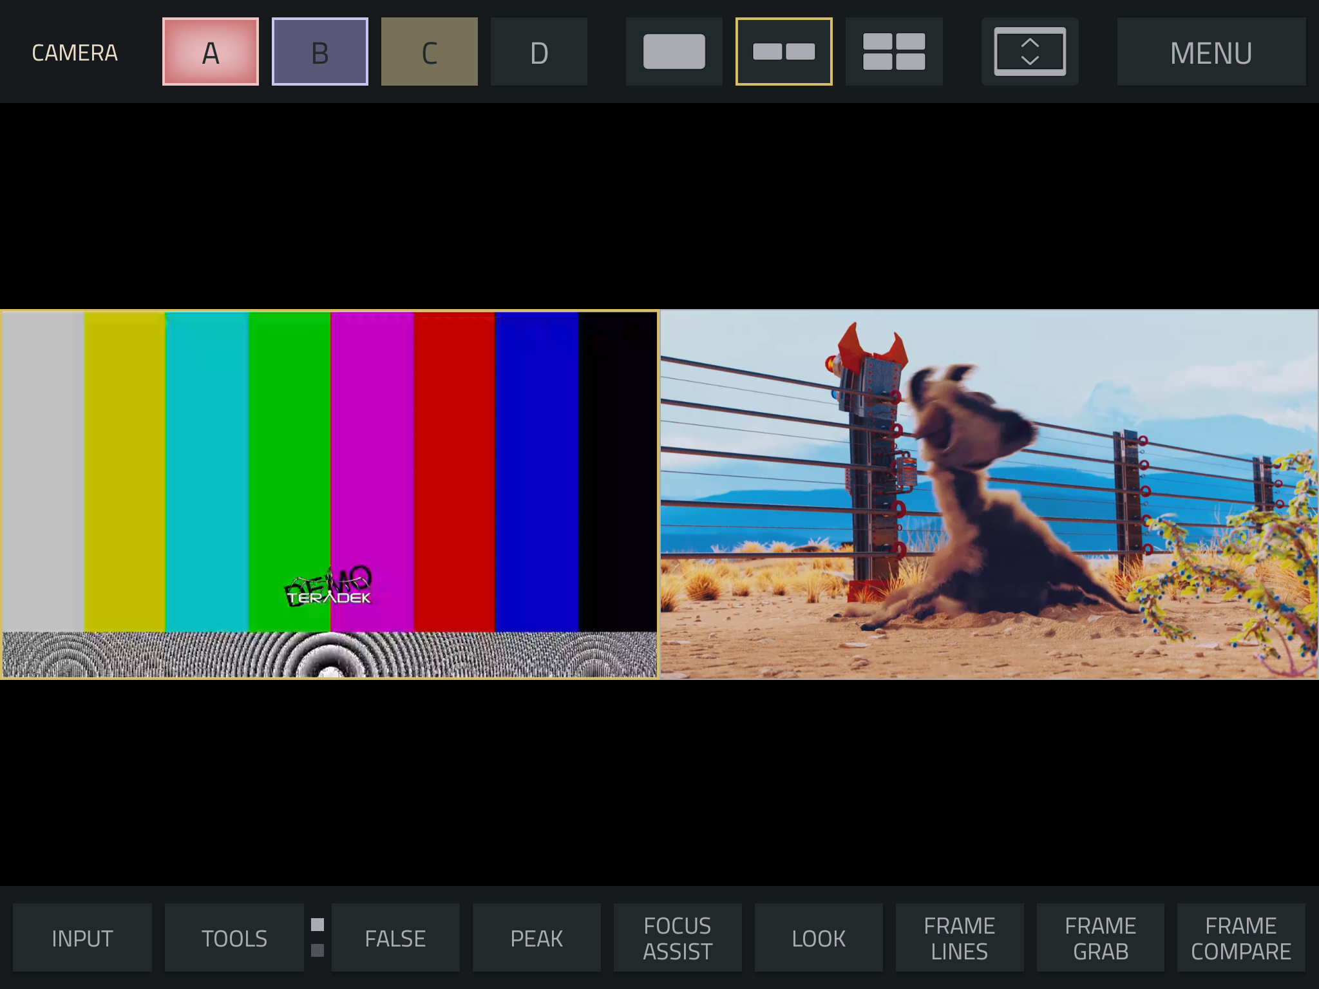
Task: Open the TOOLS panel
Action: point(234,937)
